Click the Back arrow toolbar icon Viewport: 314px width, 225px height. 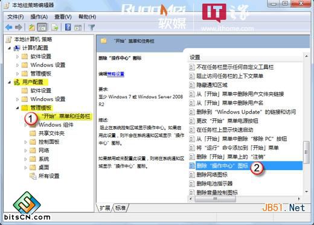tap(9, 27)
